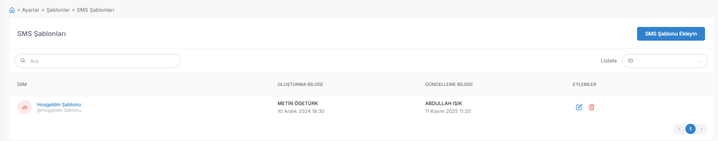Go to the next page arrow

click(702, 129)
